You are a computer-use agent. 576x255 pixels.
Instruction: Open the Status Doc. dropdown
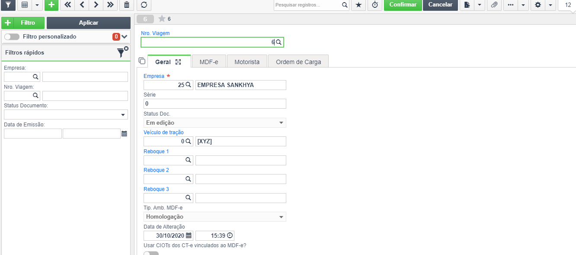pos(214,123)
